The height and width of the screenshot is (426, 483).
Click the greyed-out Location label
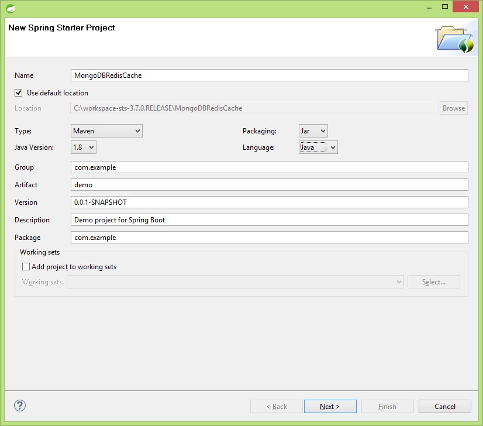pyautogui.click(x=27, y=108)
